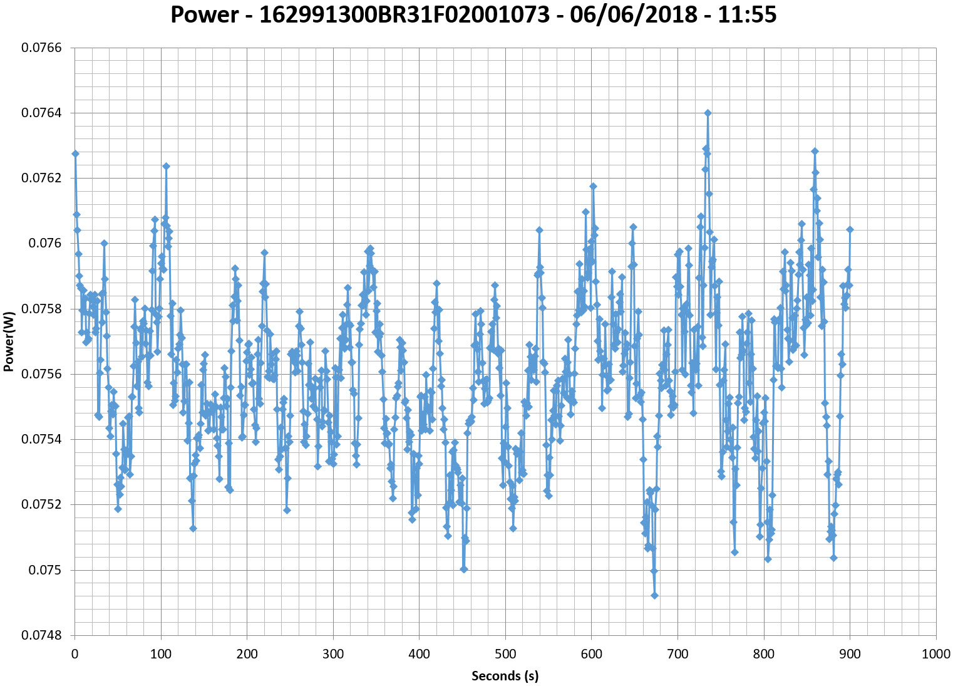Click the 0.0766 y-axis tick label
This screenshot has height=686, width=953.
click(x=41, y=48)
